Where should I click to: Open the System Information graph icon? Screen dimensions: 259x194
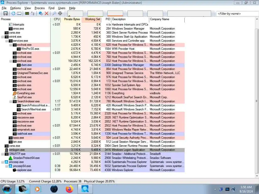(27, 14)
